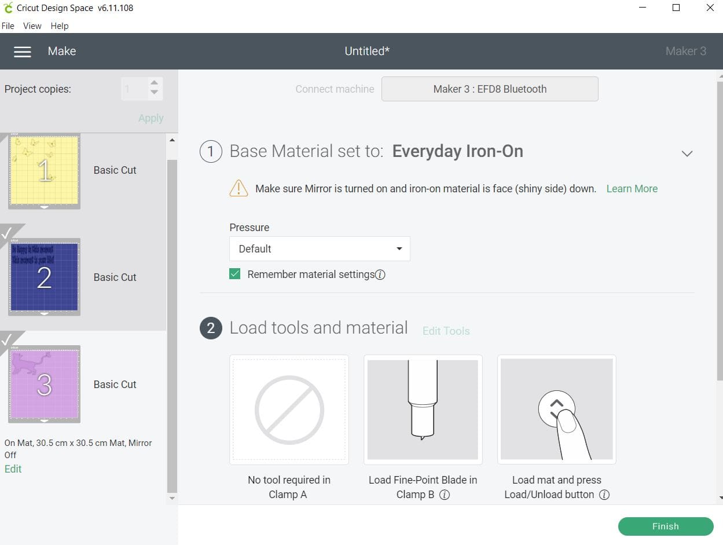The width and height of the screenshot is (723, 545).
Task: Toggle Remember material settings checkbox
Action: coord(234,274)
